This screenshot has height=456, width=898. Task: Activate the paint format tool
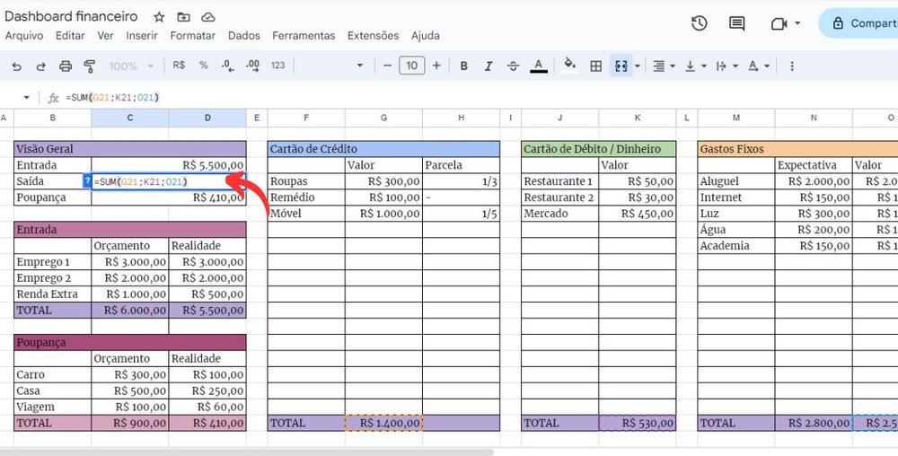tap(89, 66)
